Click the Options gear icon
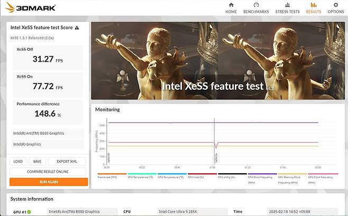 (335, 5)
